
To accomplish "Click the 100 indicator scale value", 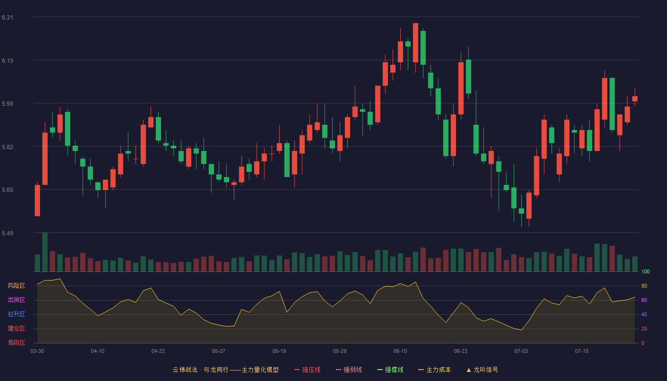I will (x=646, y=271).
